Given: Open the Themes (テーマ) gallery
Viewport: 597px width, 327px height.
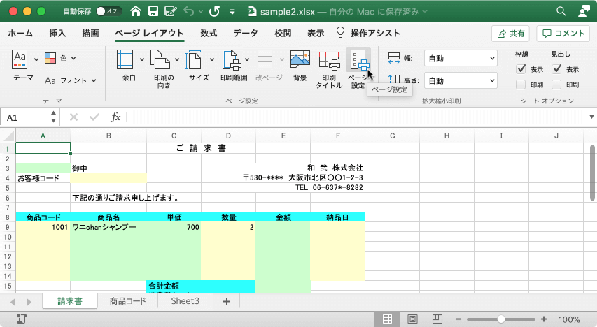Looking at the screenshot, I should tap(20, 59).
